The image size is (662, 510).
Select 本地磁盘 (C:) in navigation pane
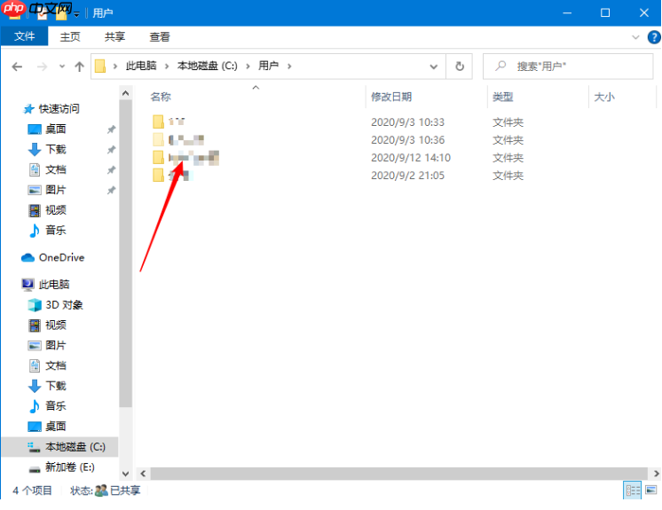(60, 447)
